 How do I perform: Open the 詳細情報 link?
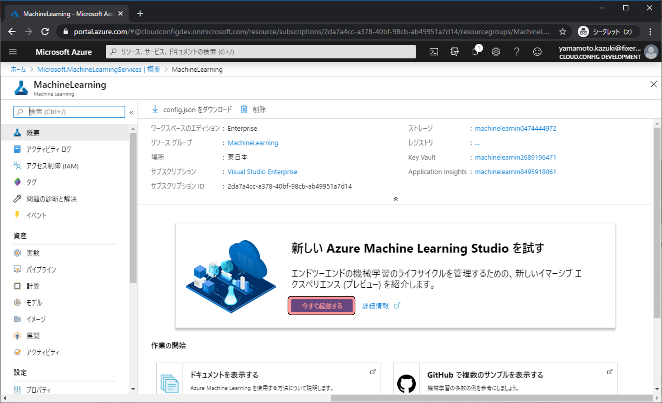[375, 306]
